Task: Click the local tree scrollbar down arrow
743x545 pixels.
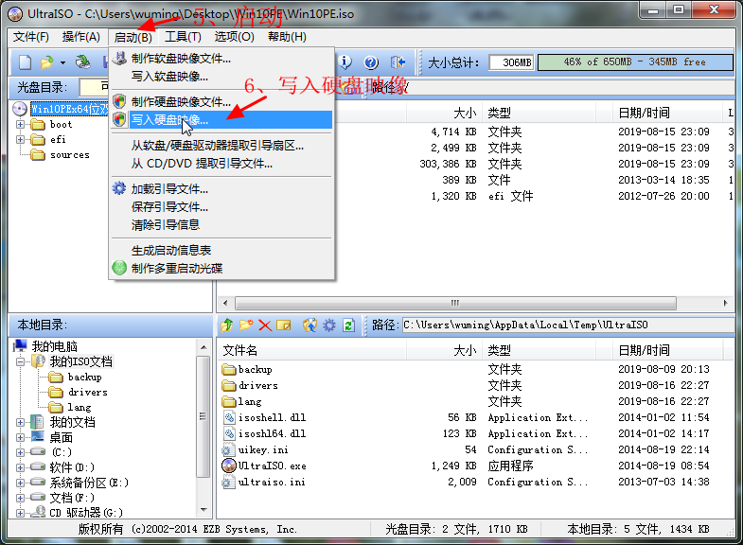Action: click(203, 510)
